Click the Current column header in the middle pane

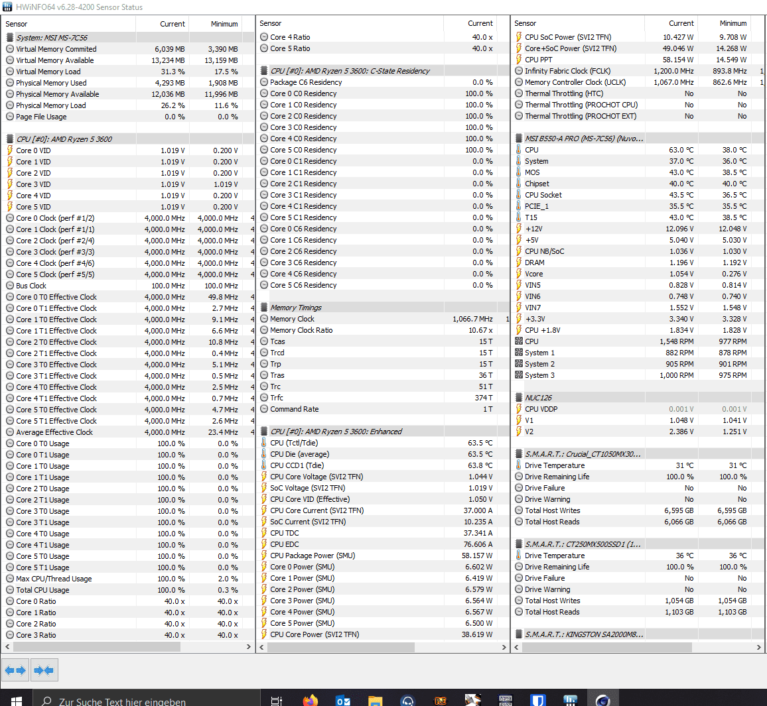tap(470, 23)
